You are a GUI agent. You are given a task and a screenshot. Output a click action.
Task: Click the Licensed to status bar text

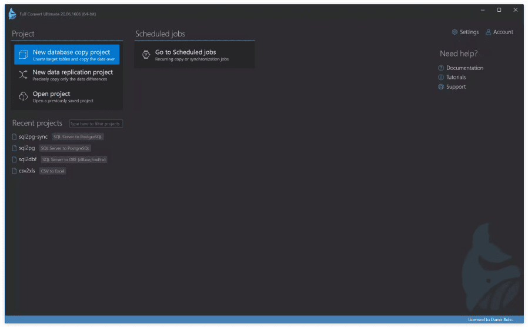point(490,319)
